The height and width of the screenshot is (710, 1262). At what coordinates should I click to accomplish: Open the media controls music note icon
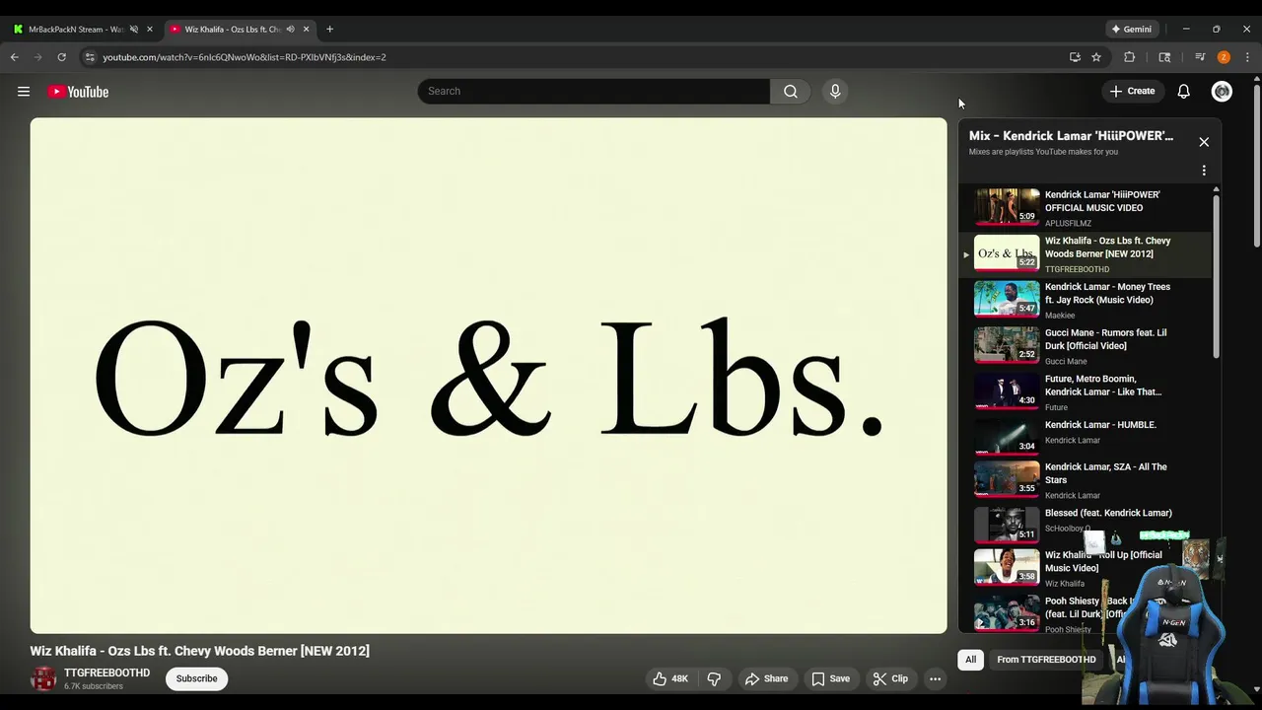(1200, 57)
